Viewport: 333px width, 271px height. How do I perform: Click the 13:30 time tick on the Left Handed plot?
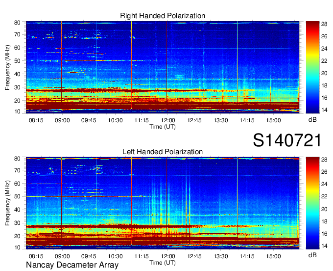click(221, 256)
